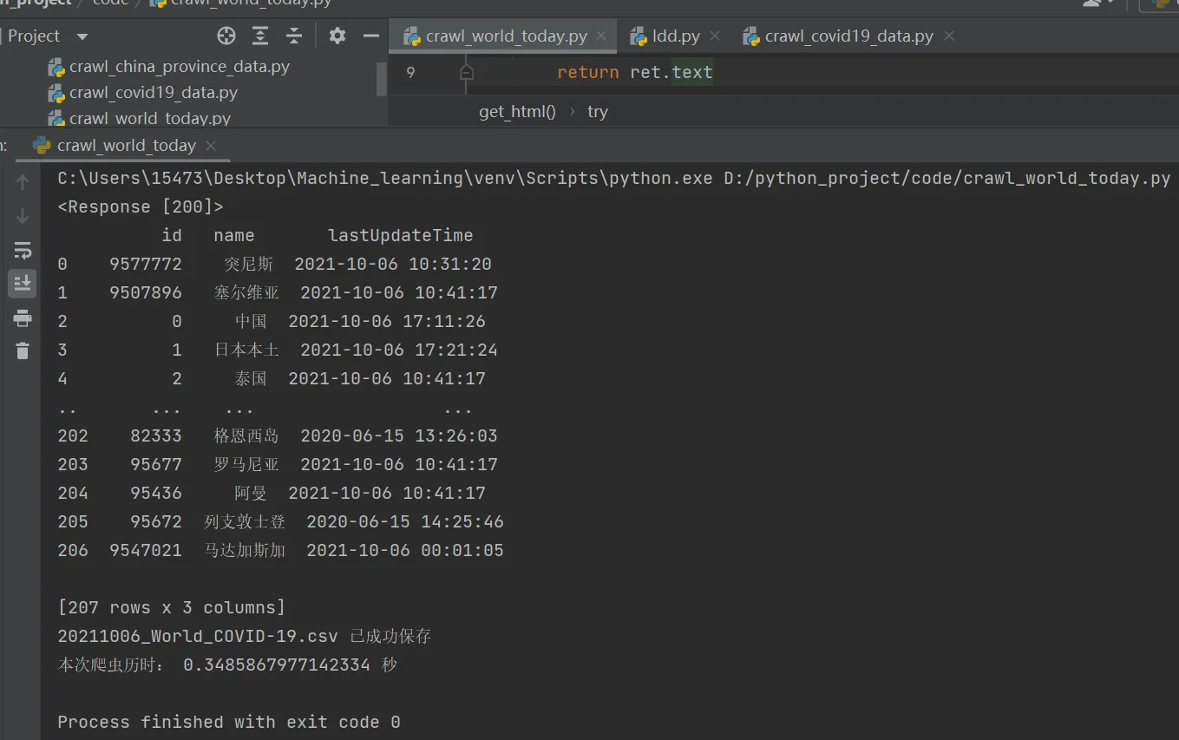
Task: Close the crawl_world_today.py editor tab
Action: click(601, 36)
